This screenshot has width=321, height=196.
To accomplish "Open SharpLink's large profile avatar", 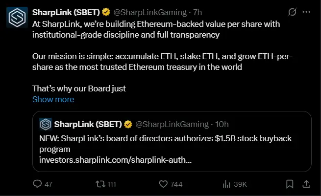I will [x=17, y=18].
